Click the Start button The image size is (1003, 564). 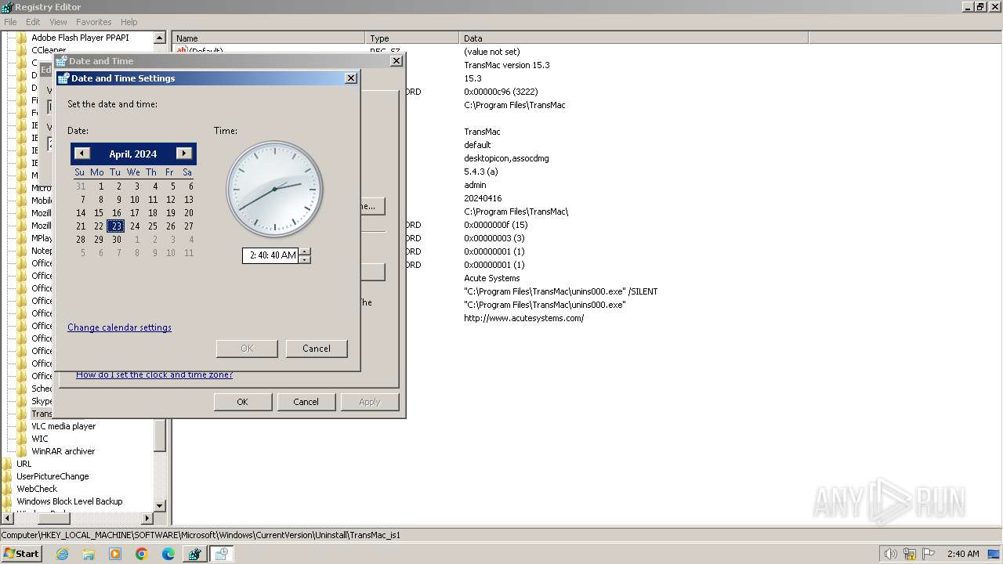point(22,554)
